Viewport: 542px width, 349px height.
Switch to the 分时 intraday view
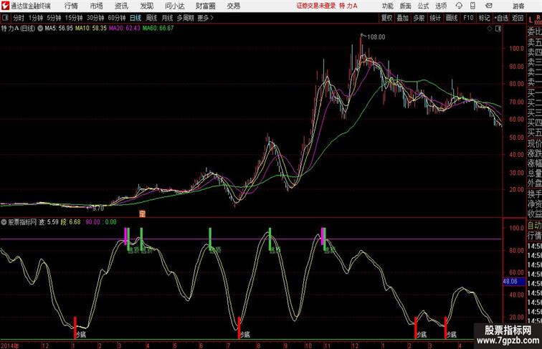click(x=19, y=18)
